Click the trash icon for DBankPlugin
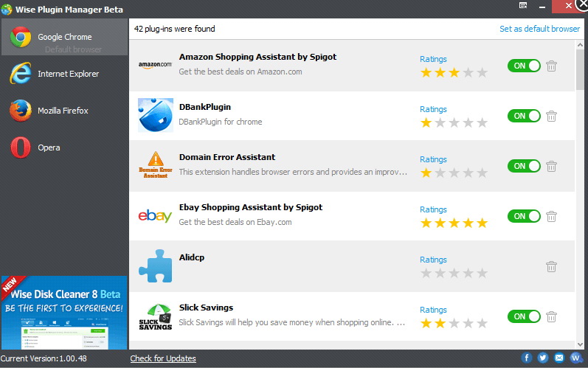This screenshot has width=588, height=368. coord(551,116)
